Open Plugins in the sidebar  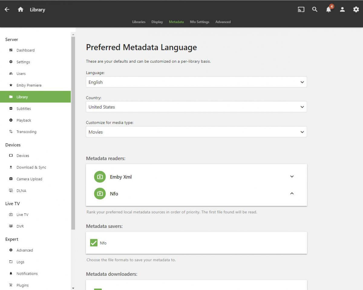[22, 285]
